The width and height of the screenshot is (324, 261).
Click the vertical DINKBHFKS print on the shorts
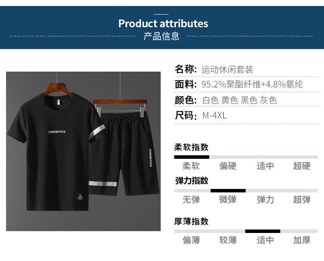point(150,157)
